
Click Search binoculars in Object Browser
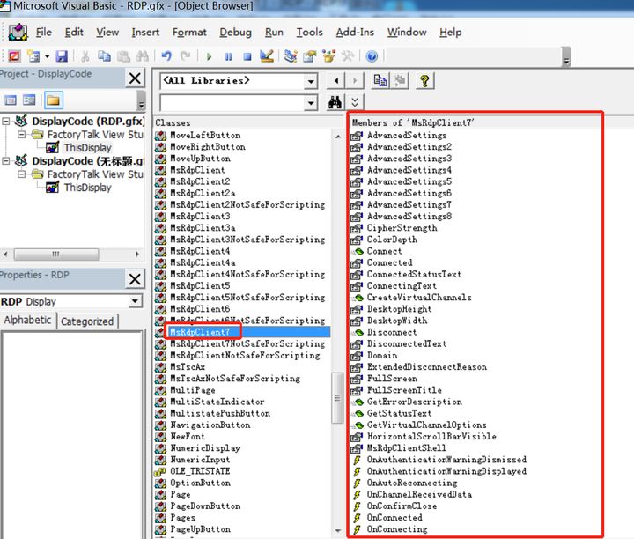[335, 102]
